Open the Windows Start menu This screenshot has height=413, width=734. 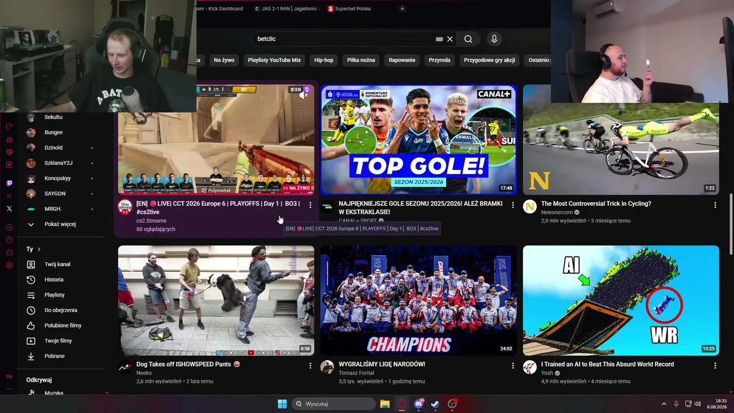[282, 404]
